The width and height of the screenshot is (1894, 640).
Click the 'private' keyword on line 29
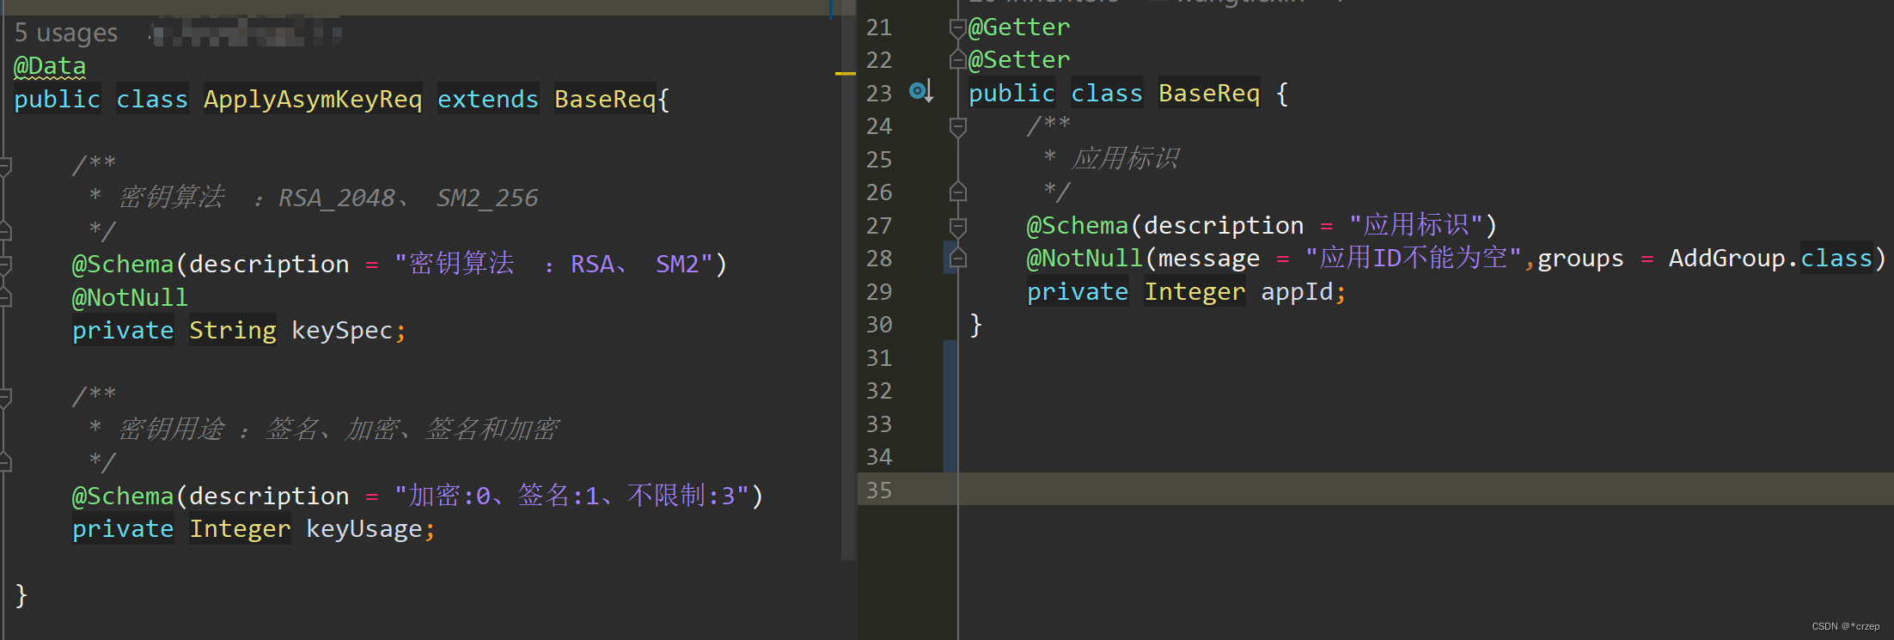(1078, 292)
